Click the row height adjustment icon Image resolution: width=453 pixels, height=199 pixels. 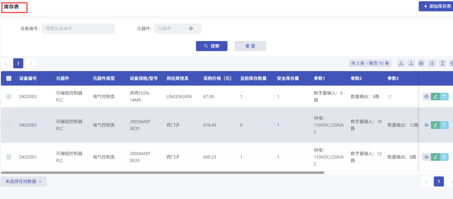point(442,63)
